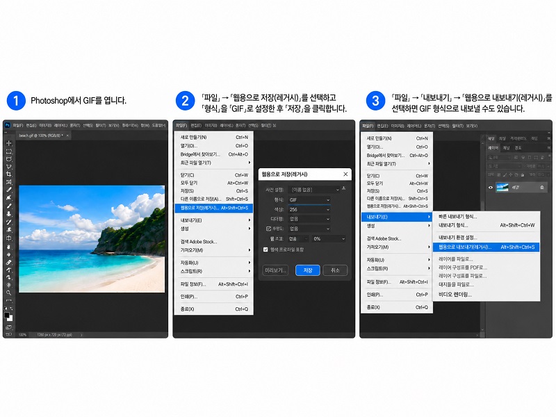Close the 웹용으로 저장(레거시) dialog

pos(345,174)
